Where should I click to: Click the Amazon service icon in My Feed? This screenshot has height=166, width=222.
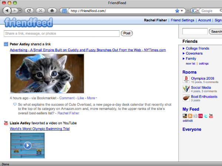(185, 116)
